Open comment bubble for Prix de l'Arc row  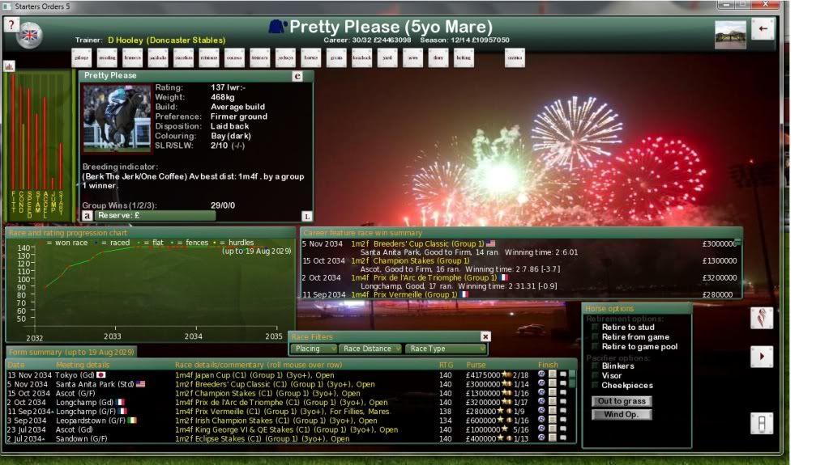[563, 402]
